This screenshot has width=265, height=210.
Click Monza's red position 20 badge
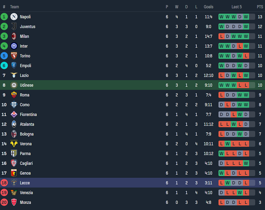(4, 203)
